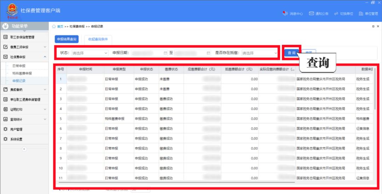Click the 通知公告 envelope icon
Screen dimensions: 382x194
(311, 13)
